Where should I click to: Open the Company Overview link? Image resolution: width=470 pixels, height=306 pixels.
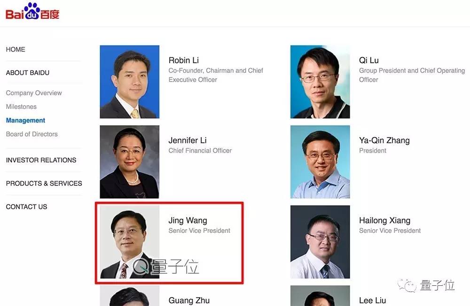[34, 93]
